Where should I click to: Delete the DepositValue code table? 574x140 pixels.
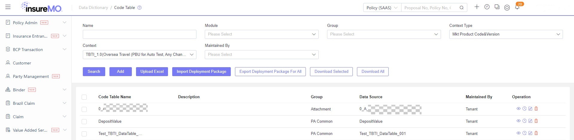coord(536,121)
